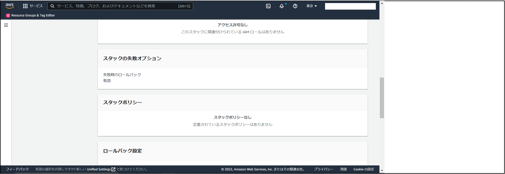Image resolution: width=505 pixels, height=174 pixels.
Task: Click the account name field in header
Action: click(350, 6)
